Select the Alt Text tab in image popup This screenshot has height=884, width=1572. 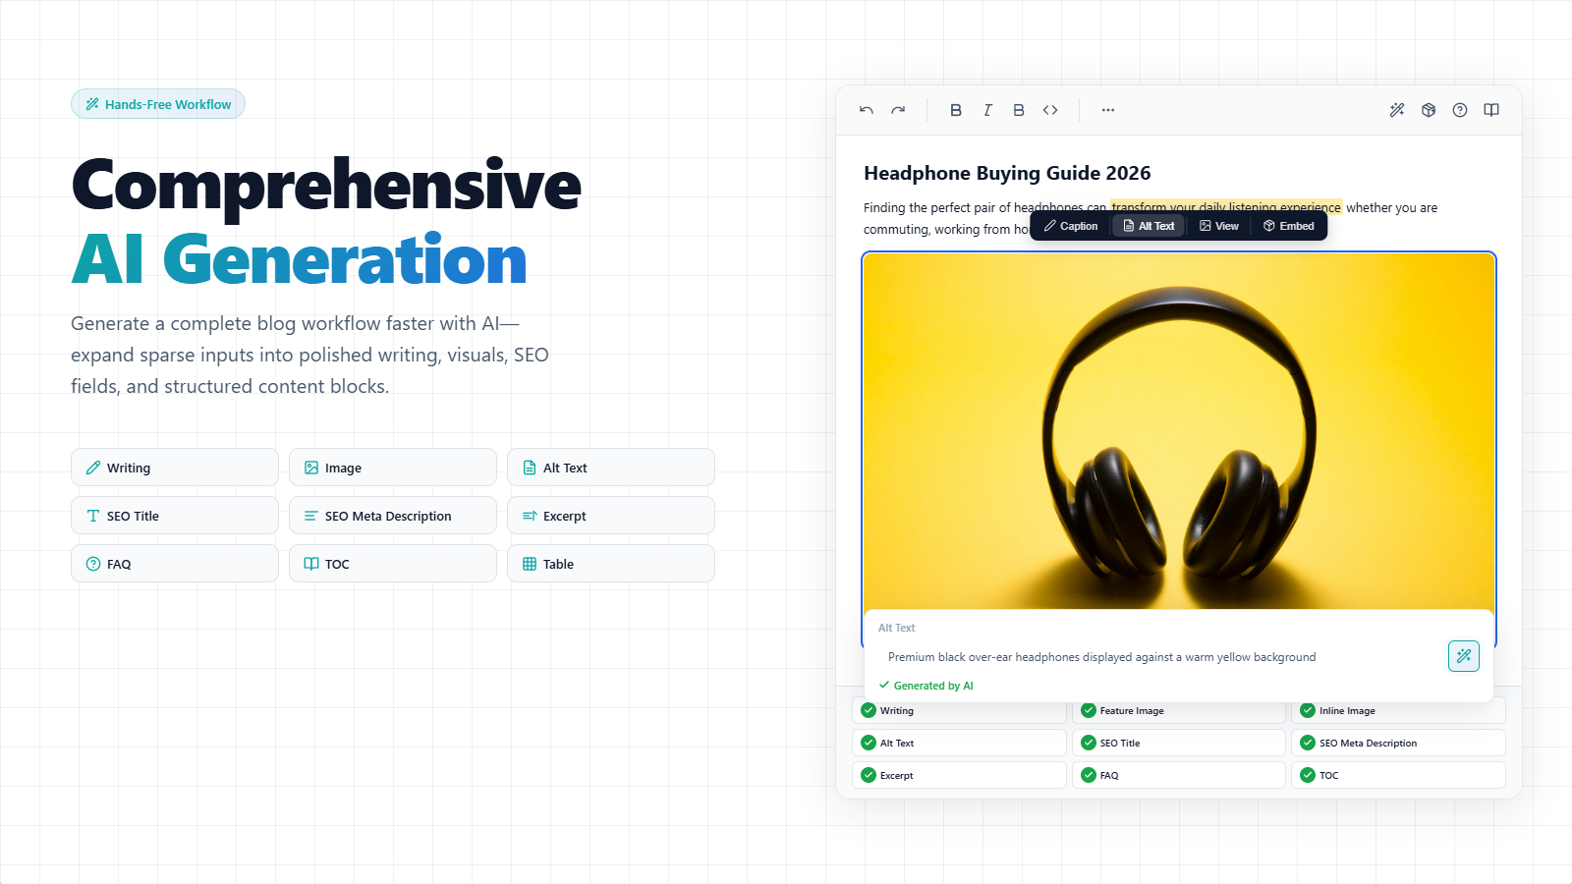click(x=1149, y=226)
